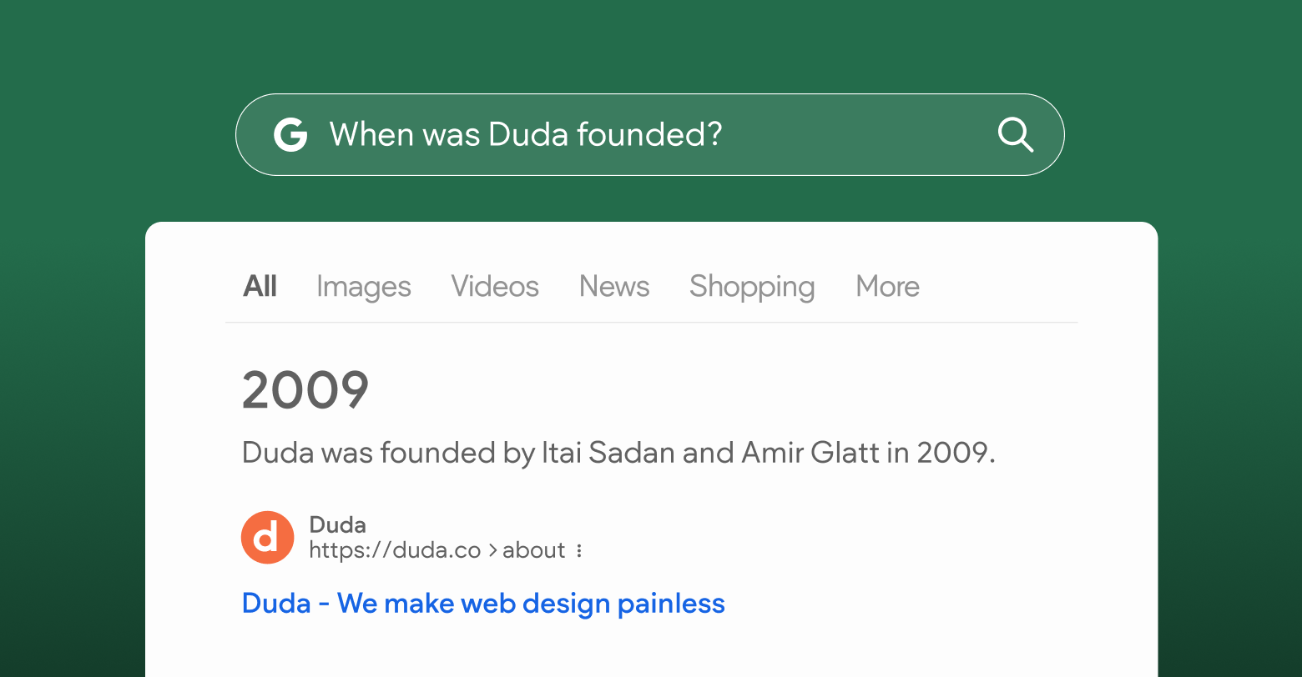The width and height of the screenshot is (1302, 677).
Task: Click the Google G logo
Action: click(x=290, y=134)
